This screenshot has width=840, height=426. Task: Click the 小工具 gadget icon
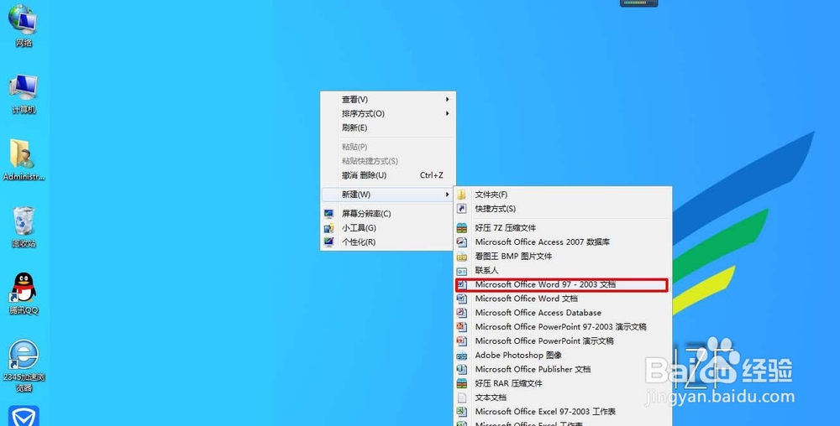[x=329, y=228]
